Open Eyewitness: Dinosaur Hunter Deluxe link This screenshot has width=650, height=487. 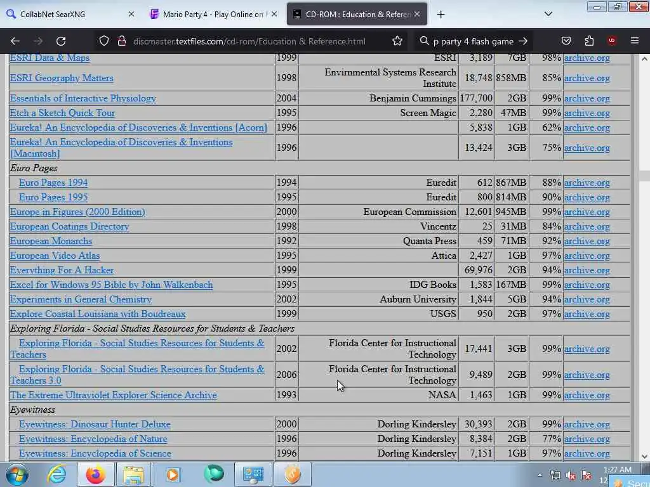[95, 424]
